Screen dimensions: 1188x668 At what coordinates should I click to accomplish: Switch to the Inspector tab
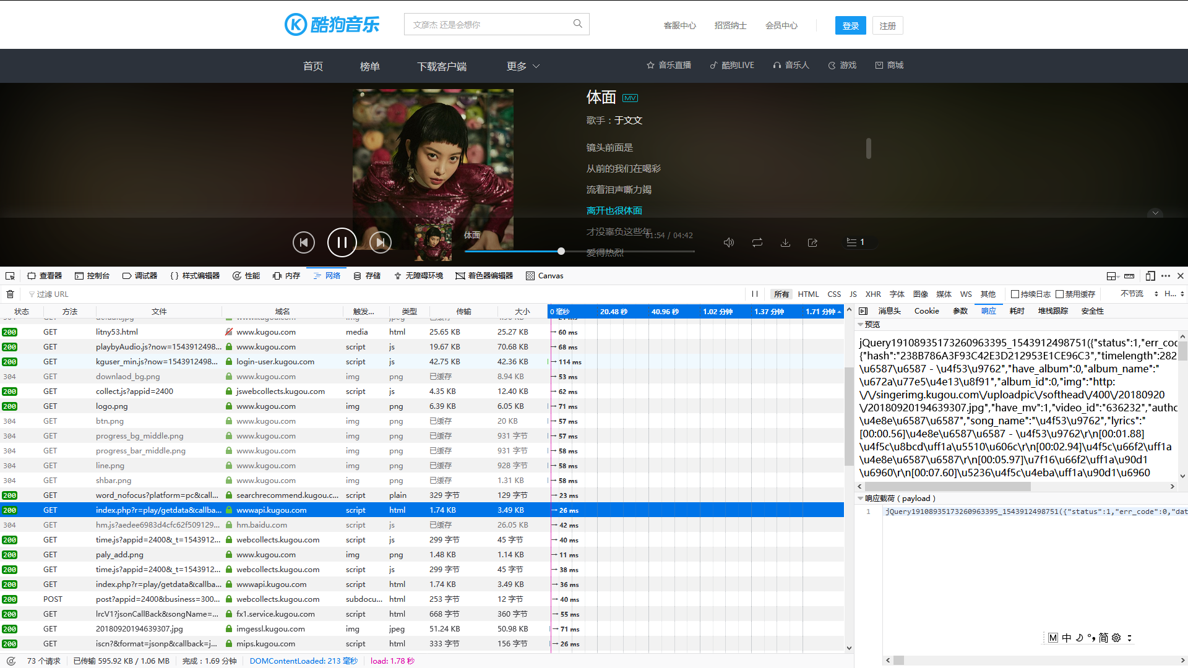[x=45, y=276]
